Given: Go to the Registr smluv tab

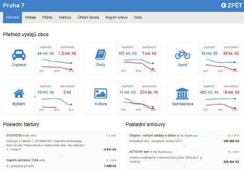Looking at the screenshot, I should pyautogui.click(x=116, y=17).
